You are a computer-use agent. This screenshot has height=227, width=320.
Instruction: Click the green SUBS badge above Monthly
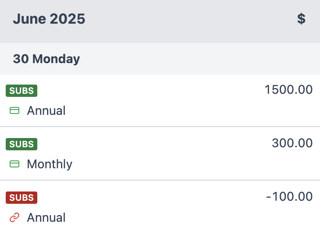click(22, 144)
